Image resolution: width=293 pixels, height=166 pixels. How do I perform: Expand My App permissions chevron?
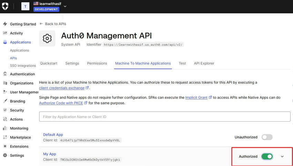pyautogui.click(x=282, y=156)
